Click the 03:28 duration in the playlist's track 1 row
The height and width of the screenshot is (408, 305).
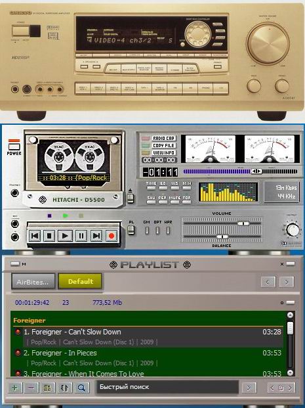coord(272,332)
